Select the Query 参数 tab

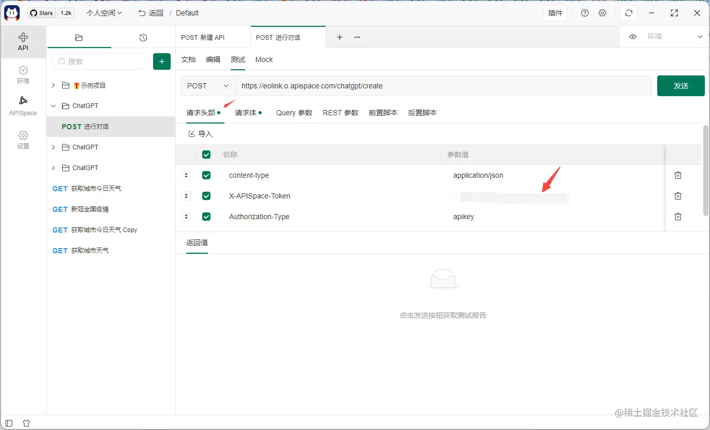pos(294,113)
